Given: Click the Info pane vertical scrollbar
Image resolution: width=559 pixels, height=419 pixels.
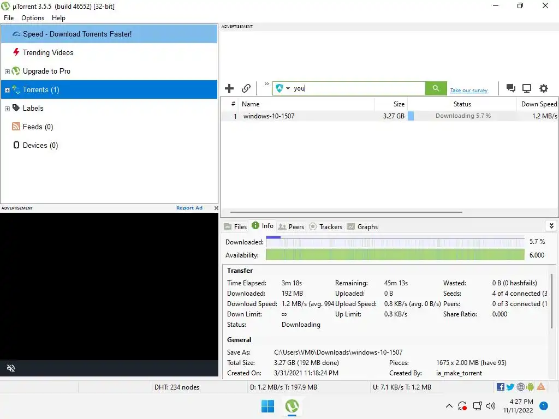Looking at the screenshot, I should click(x=552, y=301).
